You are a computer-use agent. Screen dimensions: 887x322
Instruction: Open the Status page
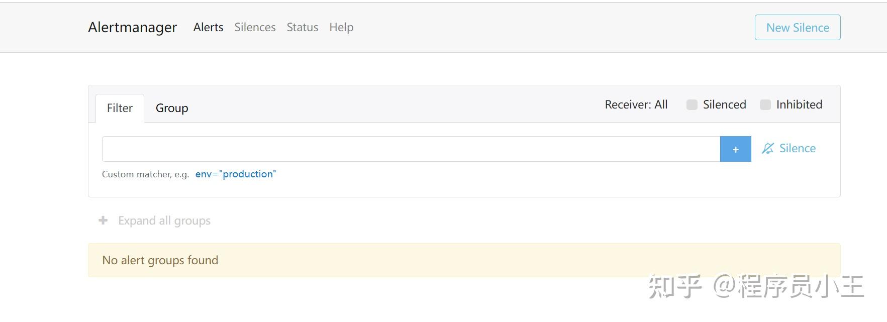click(x=302, y=27)
